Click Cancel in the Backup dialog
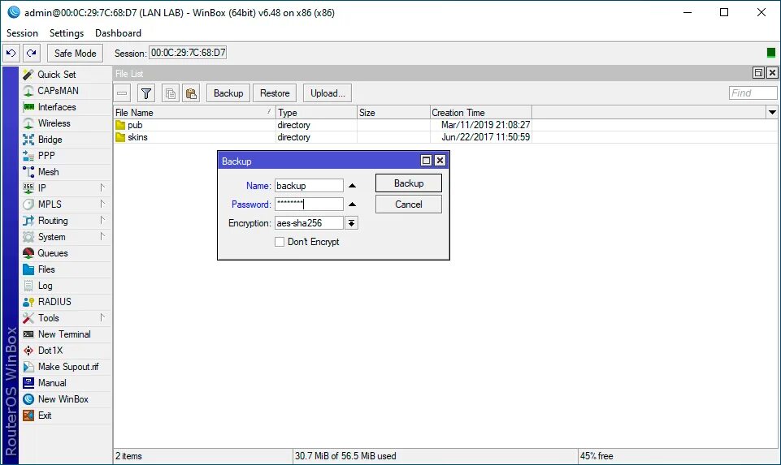The image size is (781, 465). pos(409,205)
